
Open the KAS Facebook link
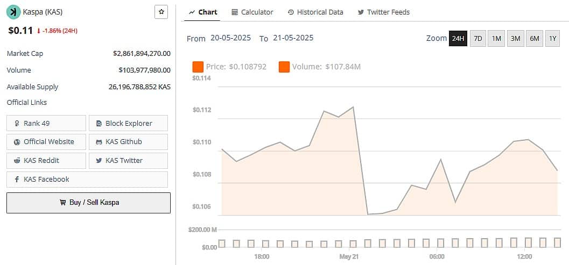(87, 180)
